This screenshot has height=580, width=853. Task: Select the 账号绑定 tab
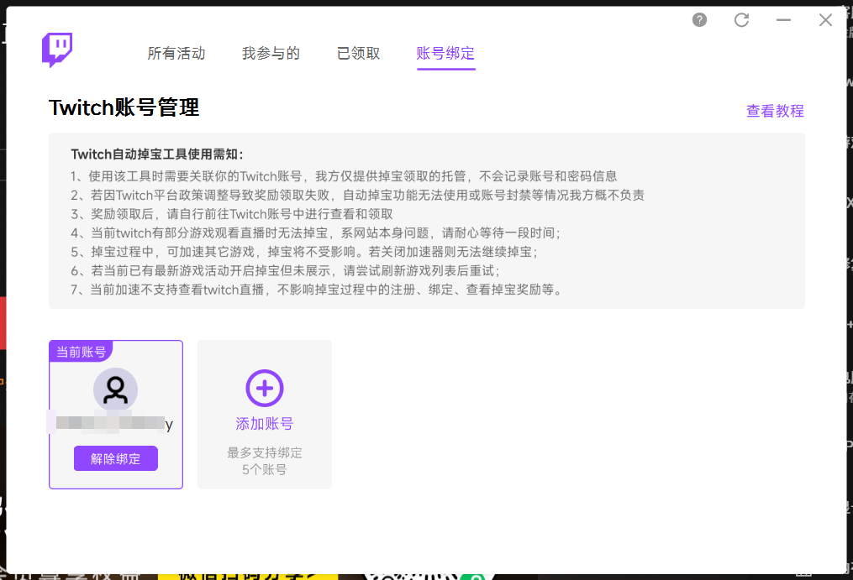pos(445,54)
